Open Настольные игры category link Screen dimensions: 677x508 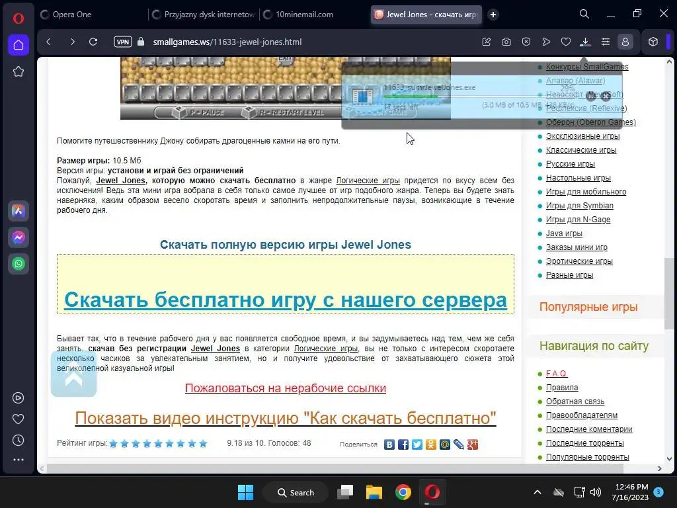578,177
